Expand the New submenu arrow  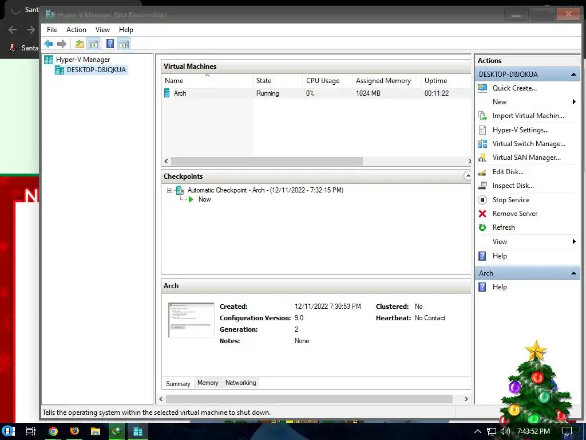(574, 102)
